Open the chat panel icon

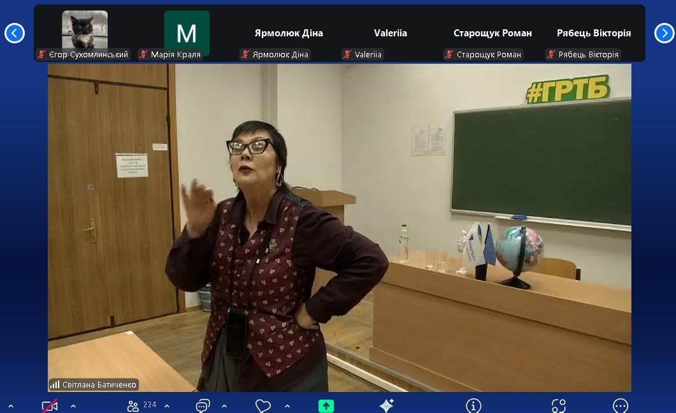(x=203, y=406)
